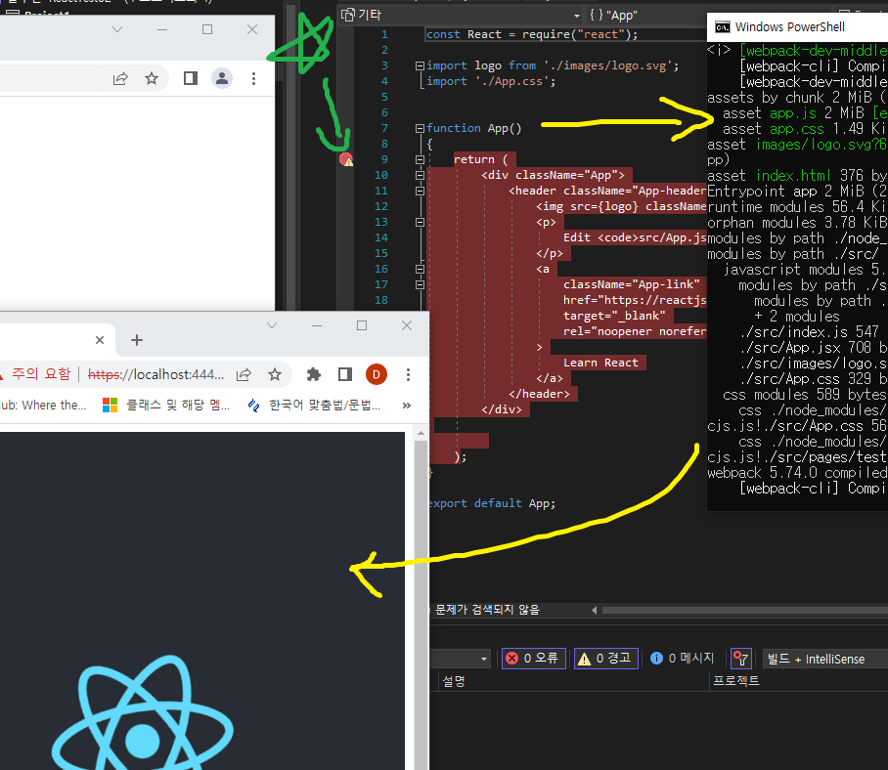The image size is (888, 770).
Task: Click the share icon in upper Chrome window
Action: coord(120,78)
